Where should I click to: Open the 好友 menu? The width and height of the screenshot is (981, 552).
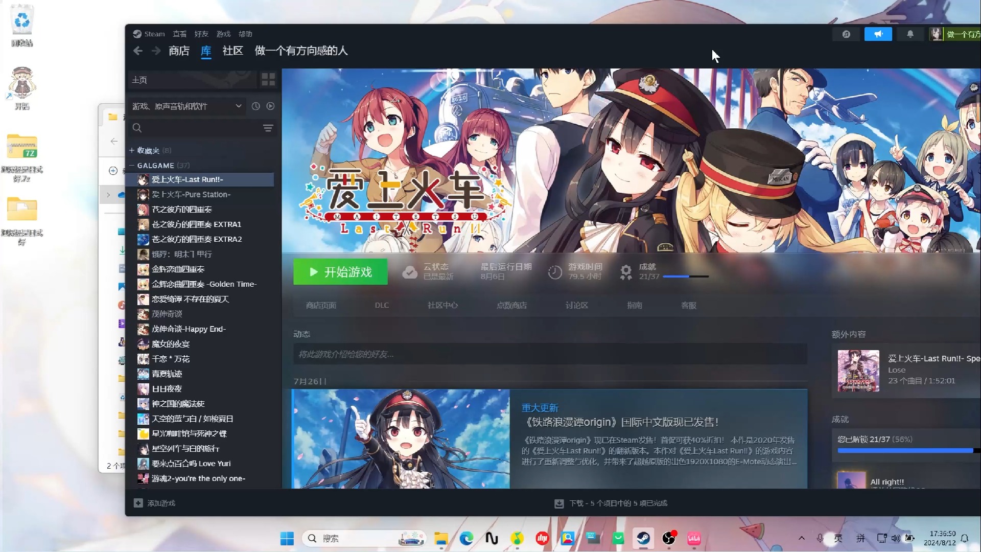click(201, 34)
